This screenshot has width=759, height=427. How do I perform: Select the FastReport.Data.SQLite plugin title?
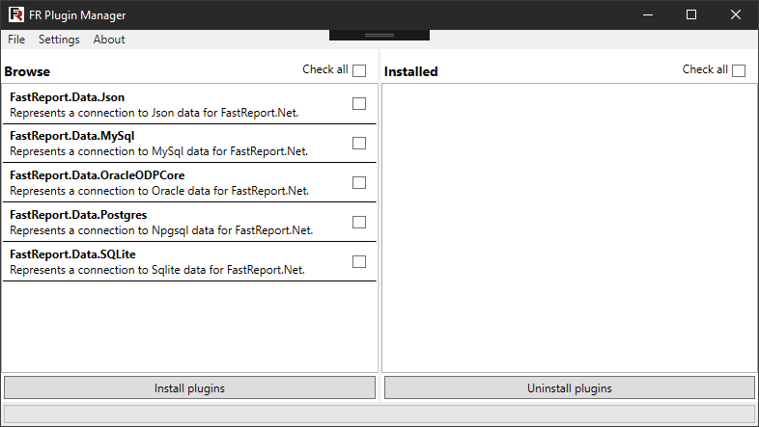(x=72, y=254)
